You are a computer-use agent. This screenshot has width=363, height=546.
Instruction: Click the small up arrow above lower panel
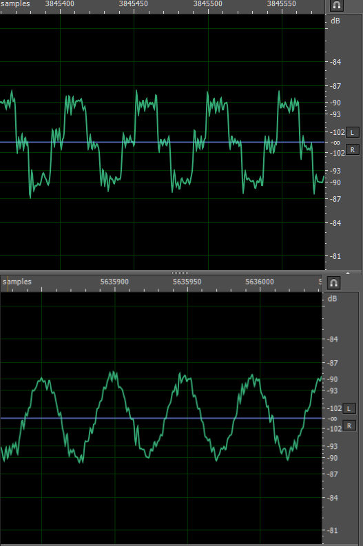pos(348,272)
